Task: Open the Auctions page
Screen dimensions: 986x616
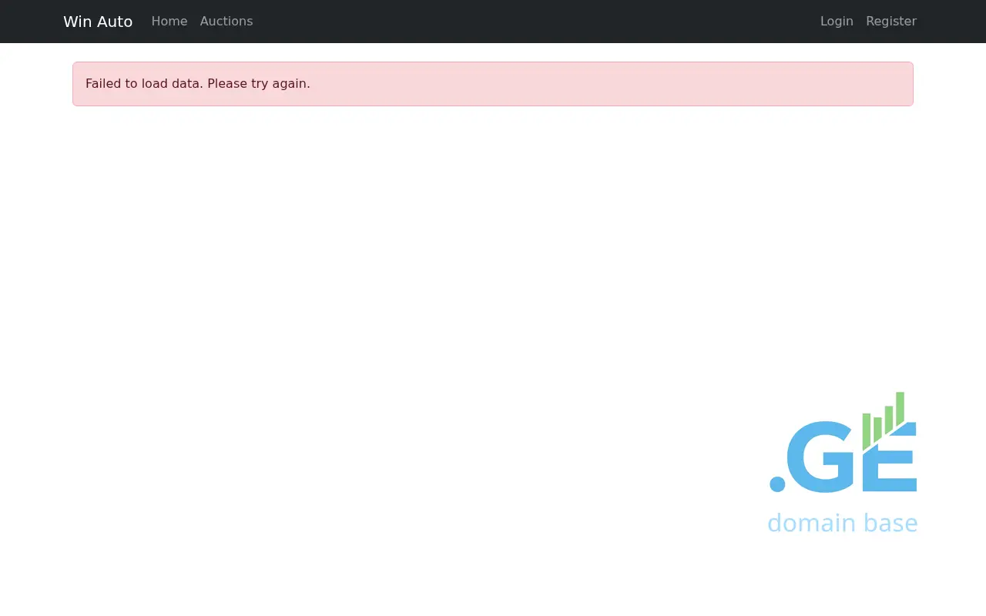Action: (x=226, y=22)
